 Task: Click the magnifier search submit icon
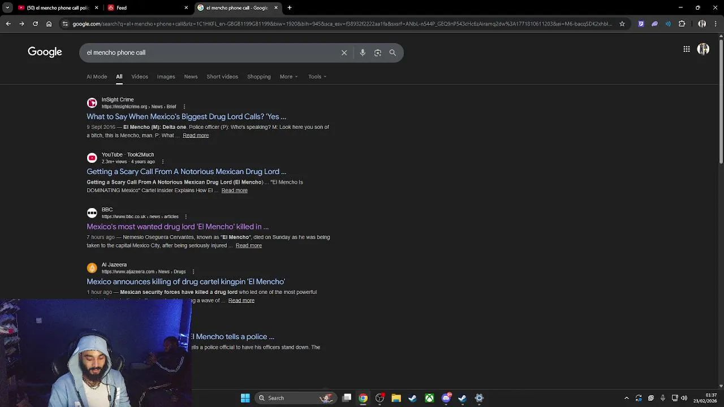pos(393,53)
